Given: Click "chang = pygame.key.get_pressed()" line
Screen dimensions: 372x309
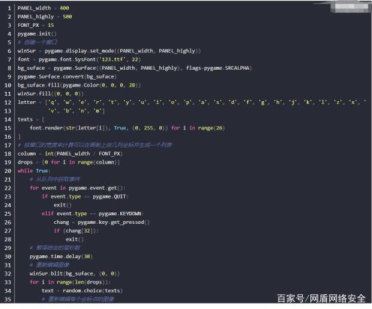Looking at the screenshot, I should point(102,223).
